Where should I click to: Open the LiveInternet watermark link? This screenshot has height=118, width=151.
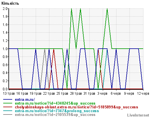tap(138, 115)
